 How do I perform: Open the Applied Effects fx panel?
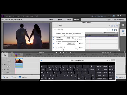click(x=123, y=32)
